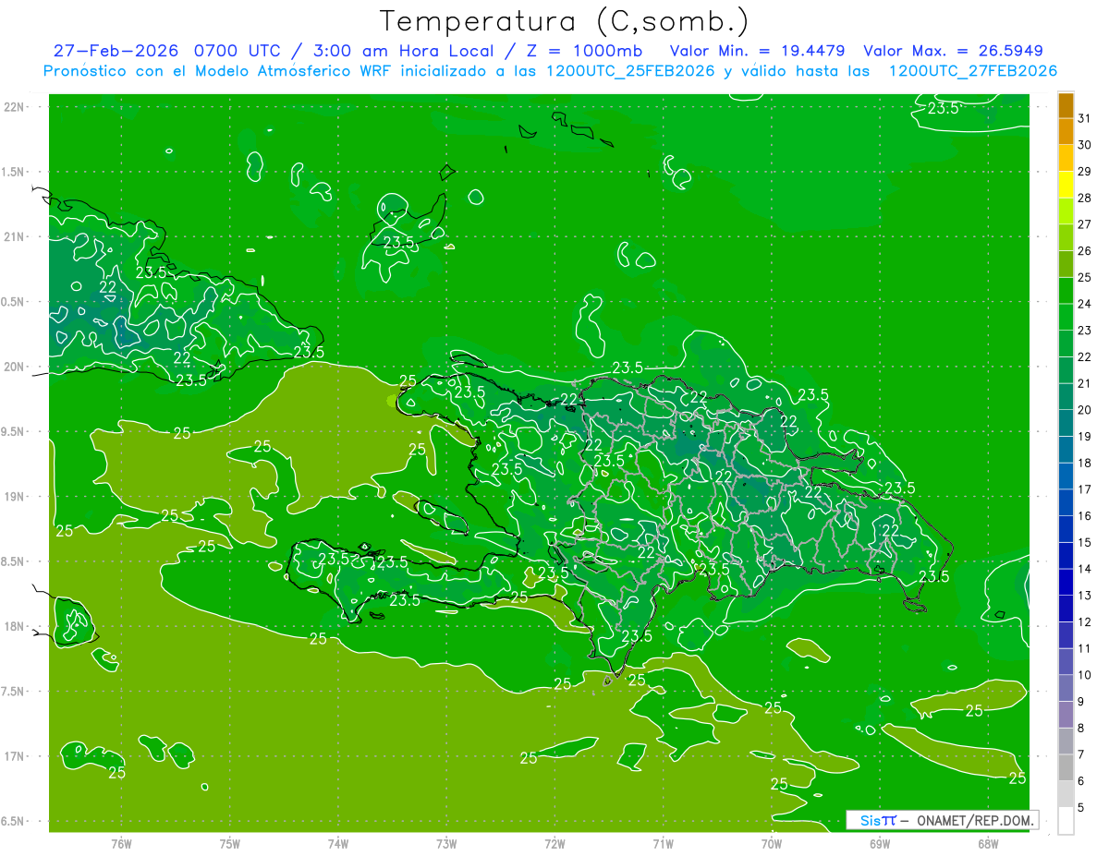
Task: Select the "75W" longitude axis label
Action: point(230,844)
